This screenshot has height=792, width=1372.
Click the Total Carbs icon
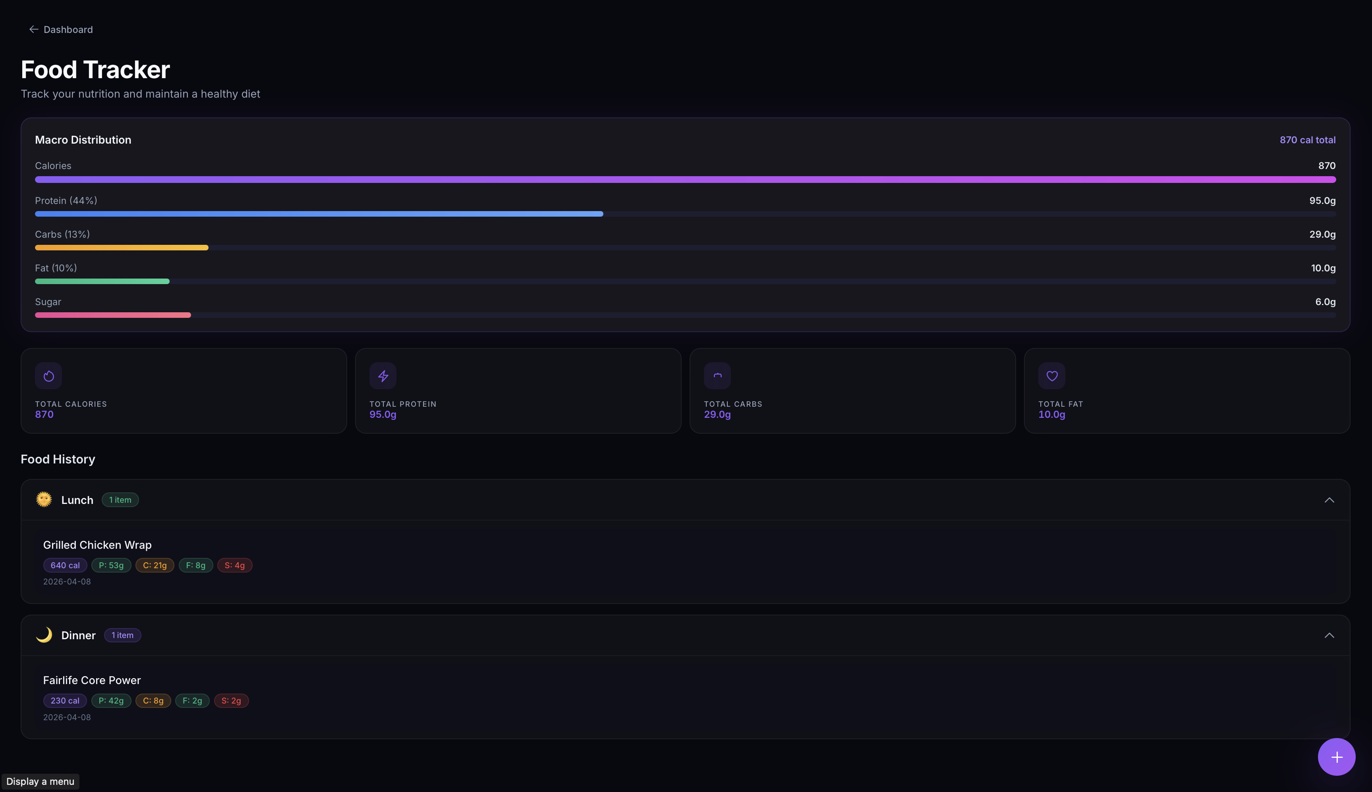[717, 376]
